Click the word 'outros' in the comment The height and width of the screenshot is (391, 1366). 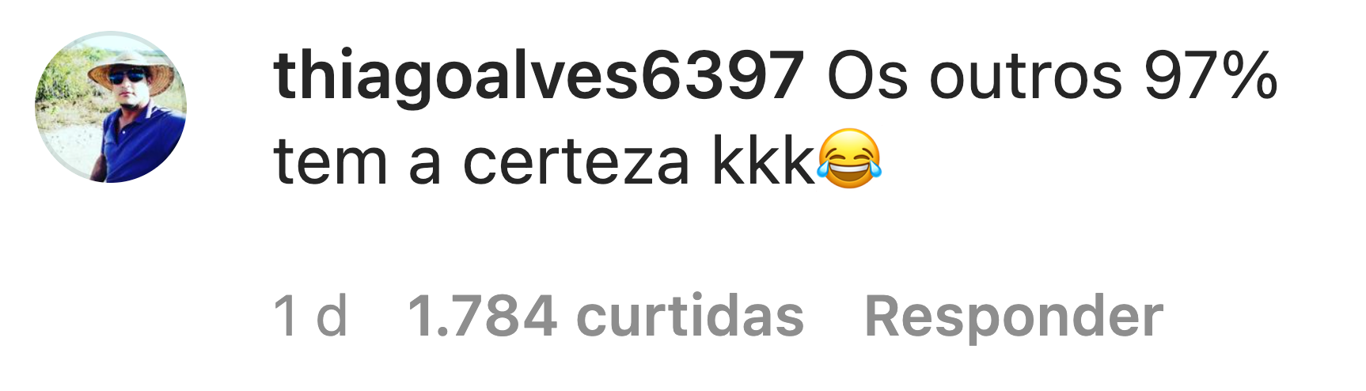(x=1026, y=77)
